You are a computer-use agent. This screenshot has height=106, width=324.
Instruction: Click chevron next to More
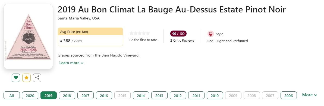coord(315,95)
